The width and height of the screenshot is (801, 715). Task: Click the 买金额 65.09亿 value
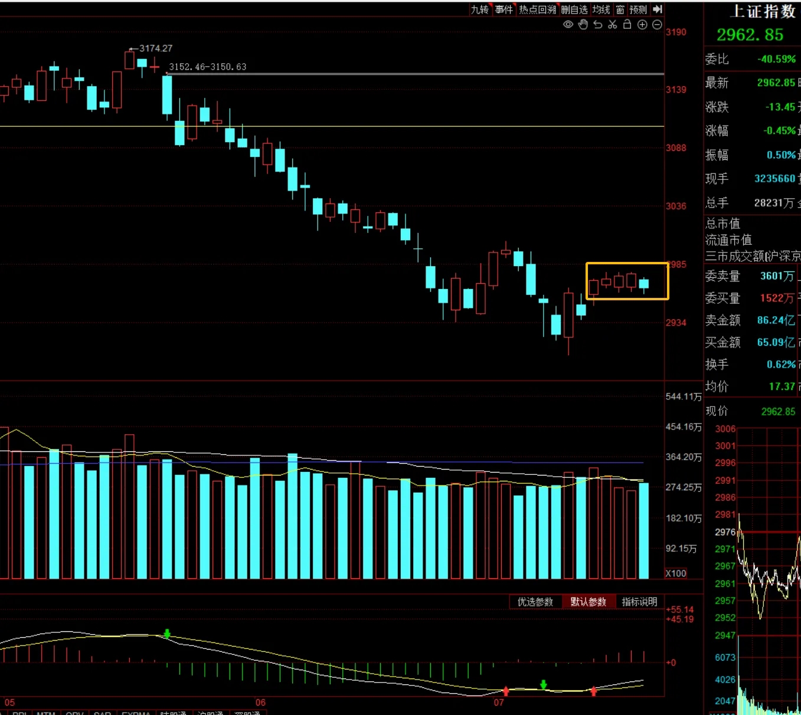coord(776,342)
